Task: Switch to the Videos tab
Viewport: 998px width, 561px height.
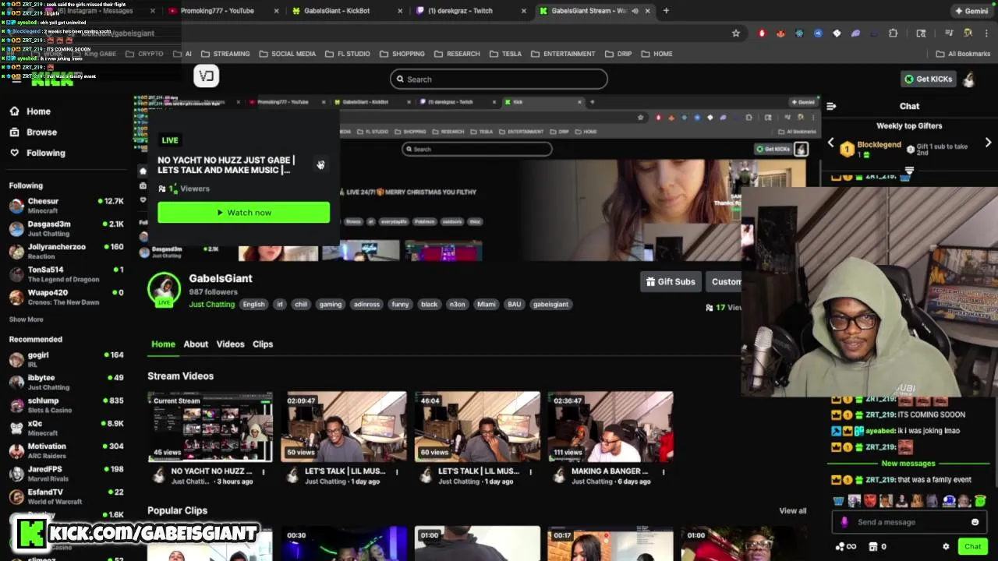Action: (x=230, y=344)
